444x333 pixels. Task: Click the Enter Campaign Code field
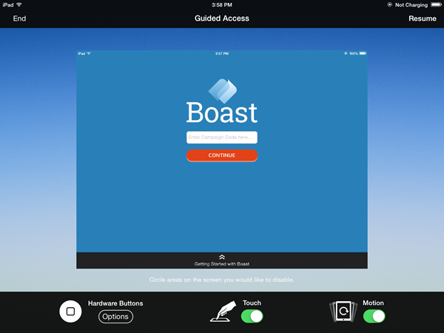tap(222, 138)
